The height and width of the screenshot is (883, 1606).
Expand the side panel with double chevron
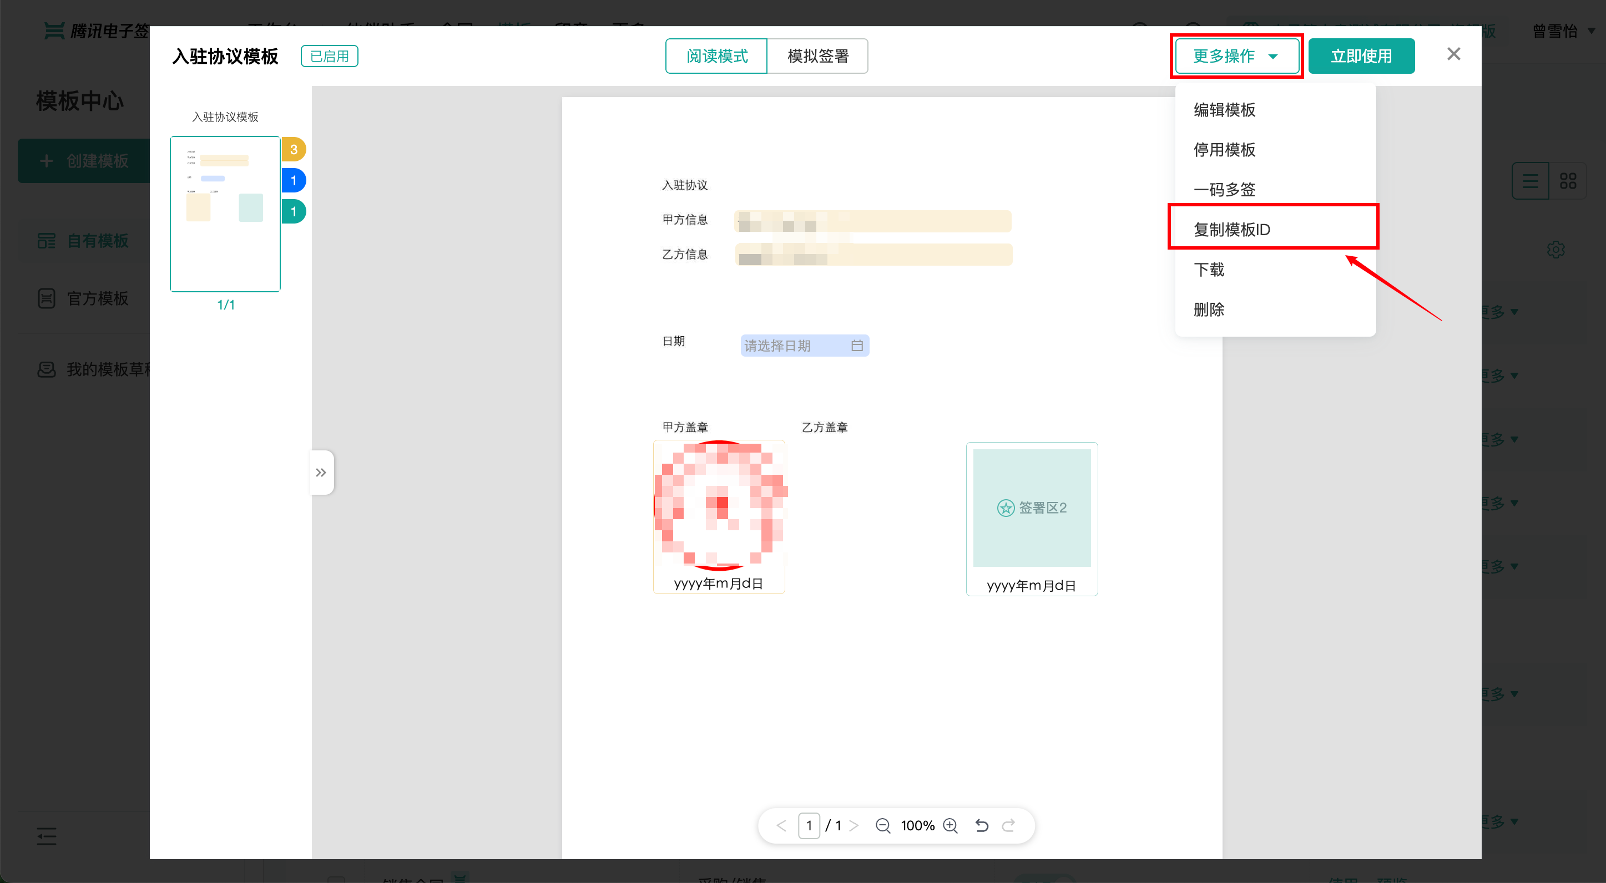click(x=322, y=473)
